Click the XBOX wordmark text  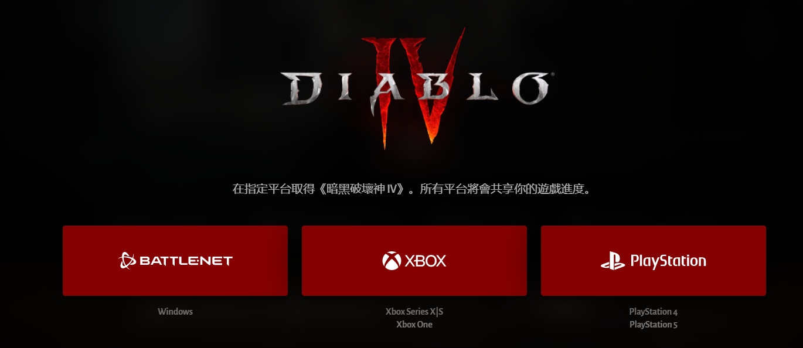pyautogui.click(x=426, y=261)
